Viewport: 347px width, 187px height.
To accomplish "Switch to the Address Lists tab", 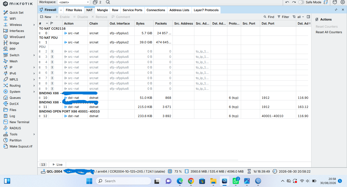I will [179, 10].
